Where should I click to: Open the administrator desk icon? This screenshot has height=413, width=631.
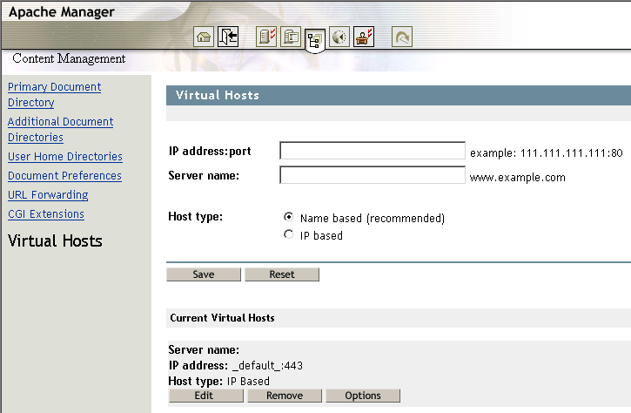[x=364, y=37]
